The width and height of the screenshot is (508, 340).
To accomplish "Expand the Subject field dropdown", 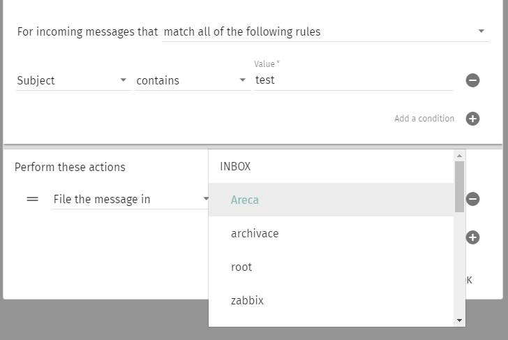I will coord(73,80).
